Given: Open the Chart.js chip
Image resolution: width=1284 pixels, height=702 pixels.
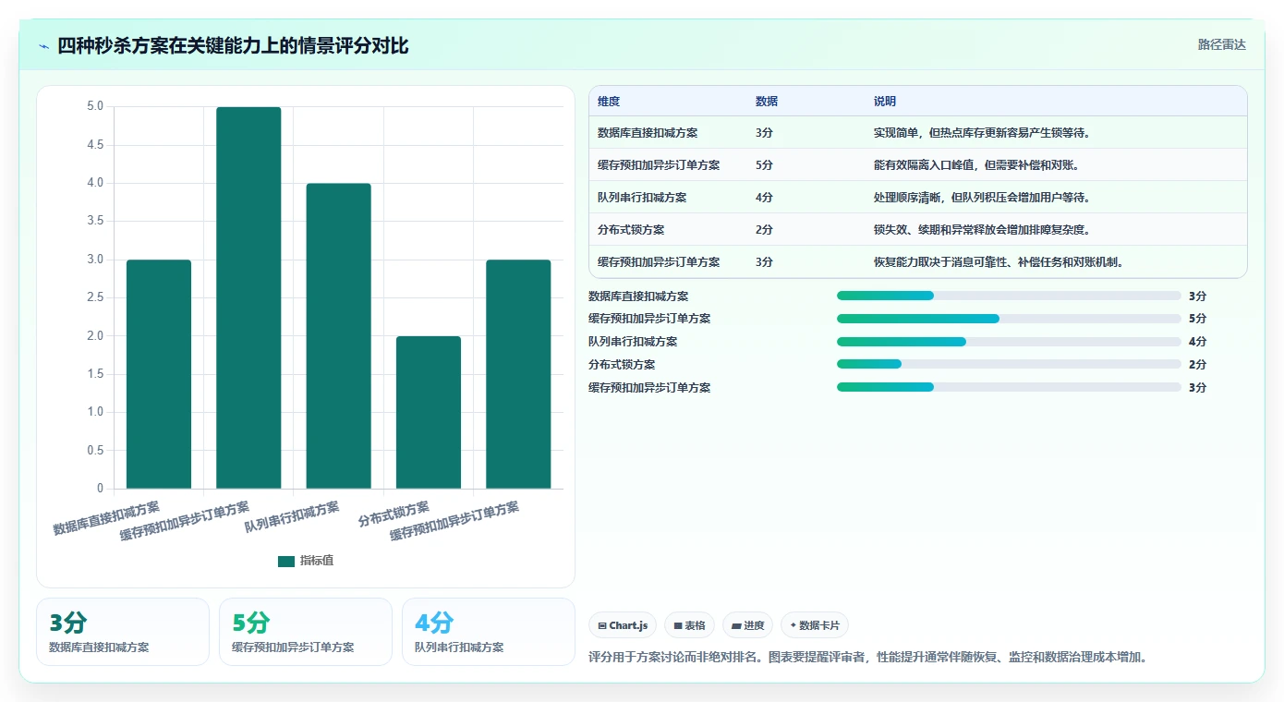Looking at the screenshot, I should pyautogui.click(x=624, y=625).
